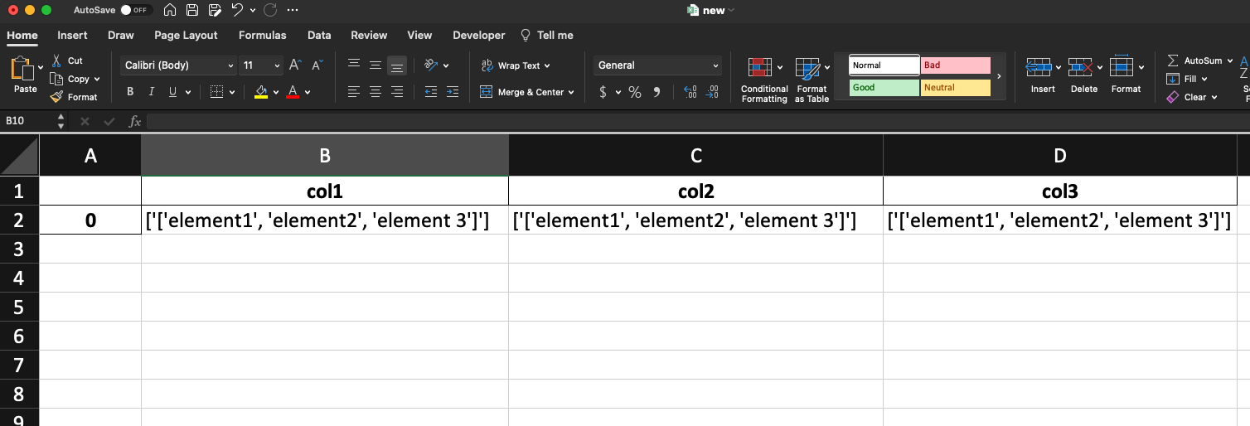Toggle Middle Align
This screenshot has height=426, width=1250.
[375, 65]
